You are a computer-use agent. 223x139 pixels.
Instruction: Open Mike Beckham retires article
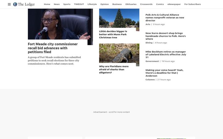pos(166,54)
